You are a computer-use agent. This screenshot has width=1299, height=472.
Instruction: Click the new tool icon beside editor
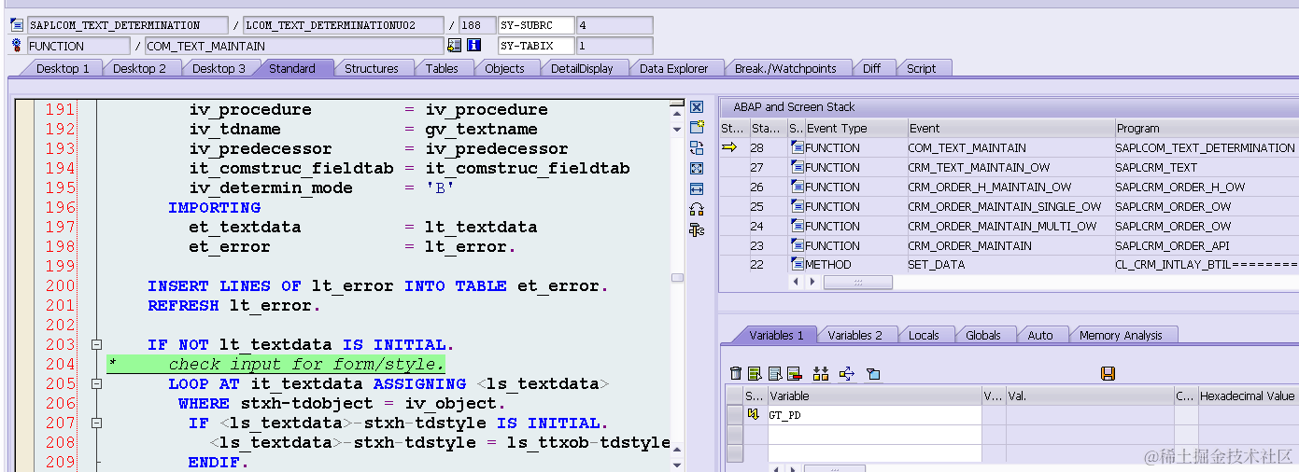click(x=697, y=128)
